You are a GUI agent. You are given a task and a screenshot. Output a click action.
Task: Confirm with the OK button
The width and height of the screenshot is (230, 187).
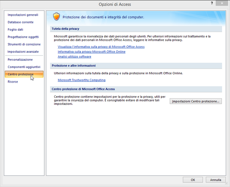193,180
